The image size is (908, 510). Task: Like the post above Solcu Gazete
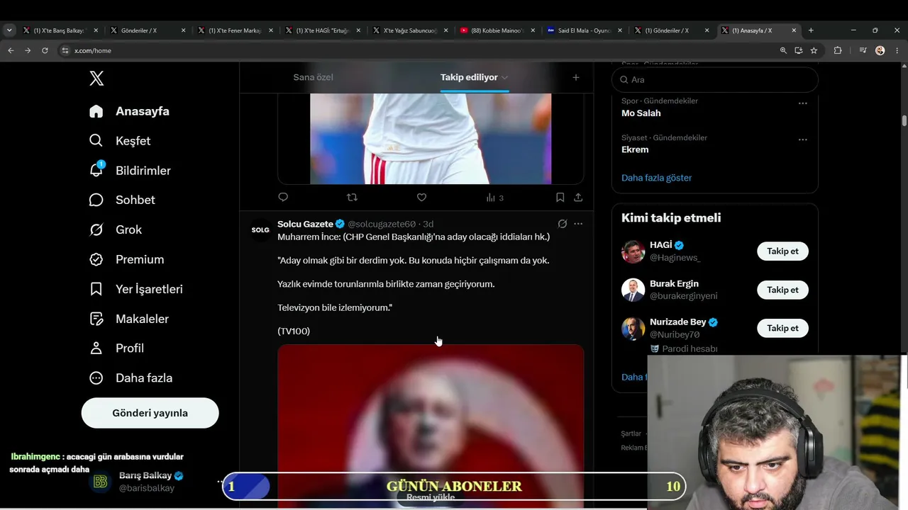(421, 198)
